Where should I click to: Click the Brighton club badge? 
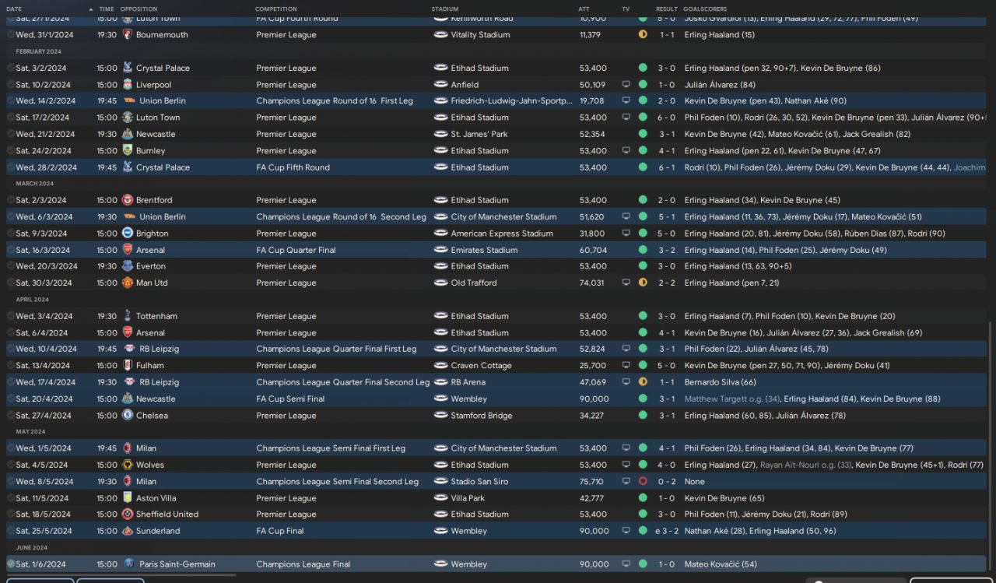[x=128, y=234]
